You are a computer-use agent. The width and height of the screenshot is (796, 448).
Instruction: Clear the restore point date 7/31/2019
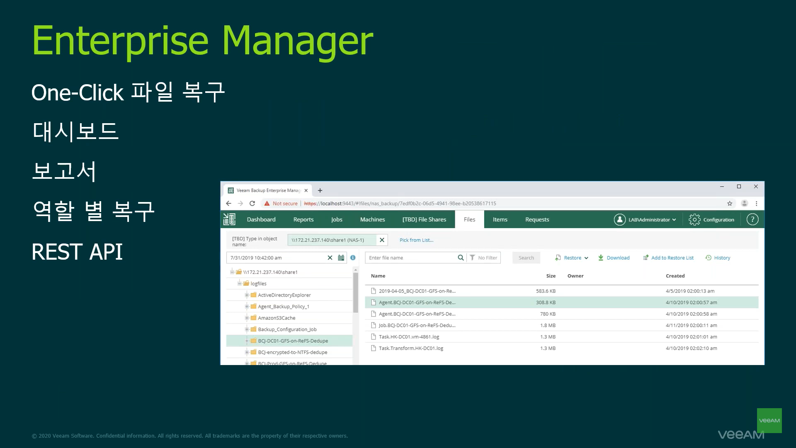pos(330,258)
